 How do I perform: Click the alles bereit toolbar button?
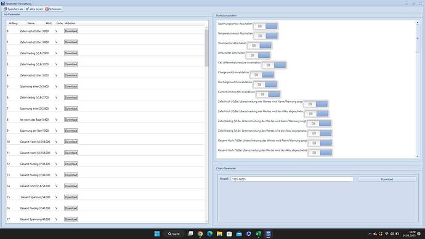[x=34, y=9]
